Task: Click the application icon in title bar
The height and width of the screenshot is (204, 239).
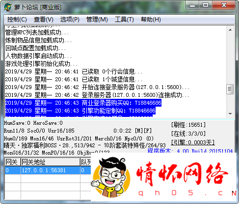Action: (x=8, y=7)
